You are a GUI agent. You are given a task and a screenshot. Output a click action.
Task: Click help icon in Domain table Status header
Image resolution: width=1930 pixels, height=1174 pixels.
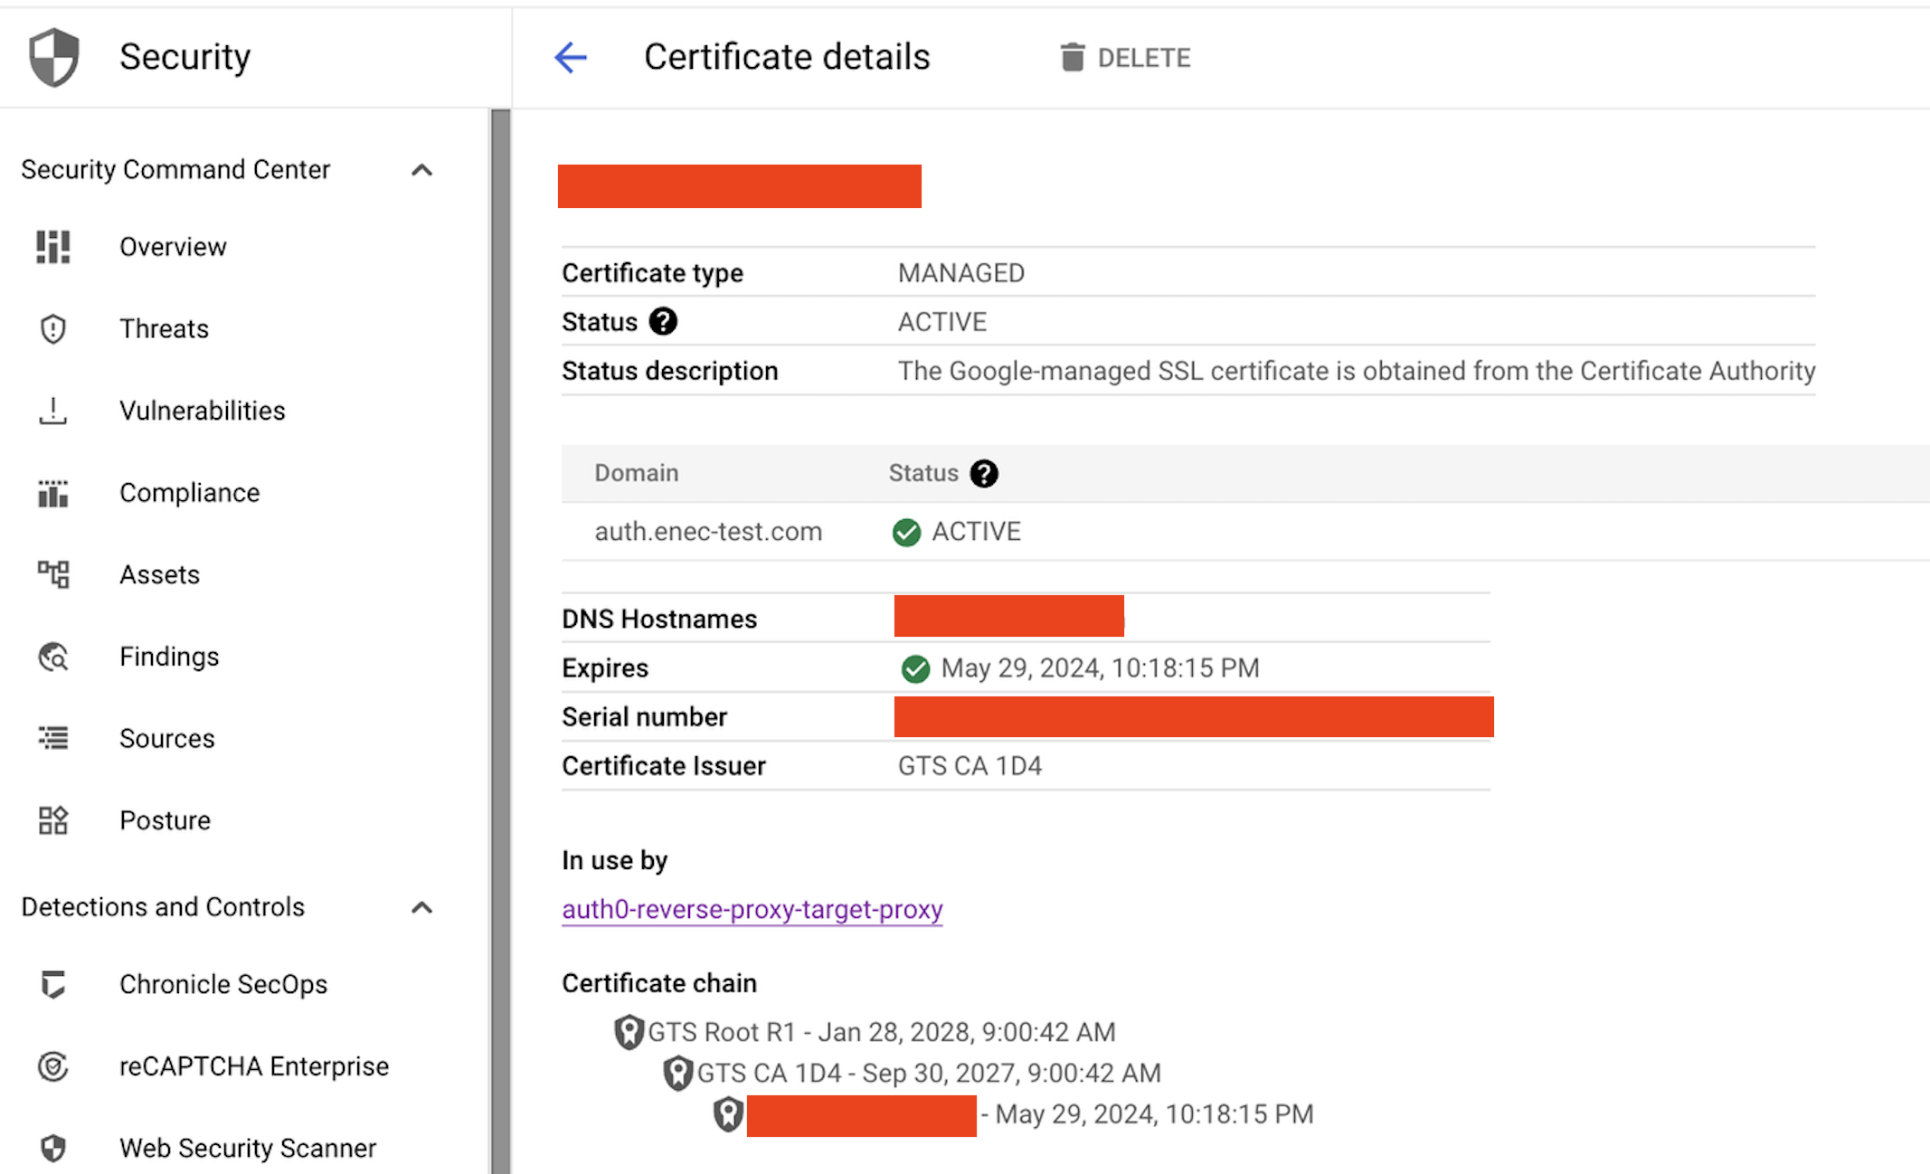984,473
